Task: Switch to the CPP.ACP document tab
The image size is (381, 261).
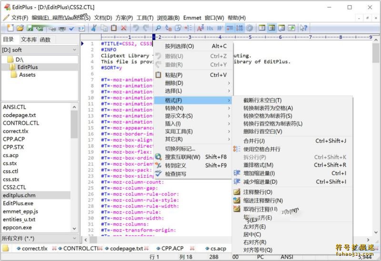Action: click(x=172, y=248)
